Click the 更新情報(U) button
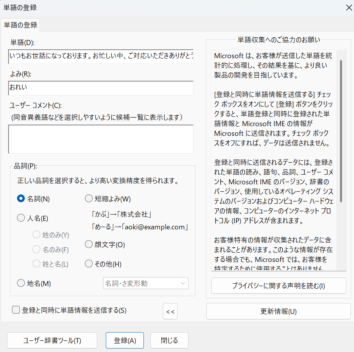Image resolution: width=354 pixels, height=352 pixels. point(278,311)
